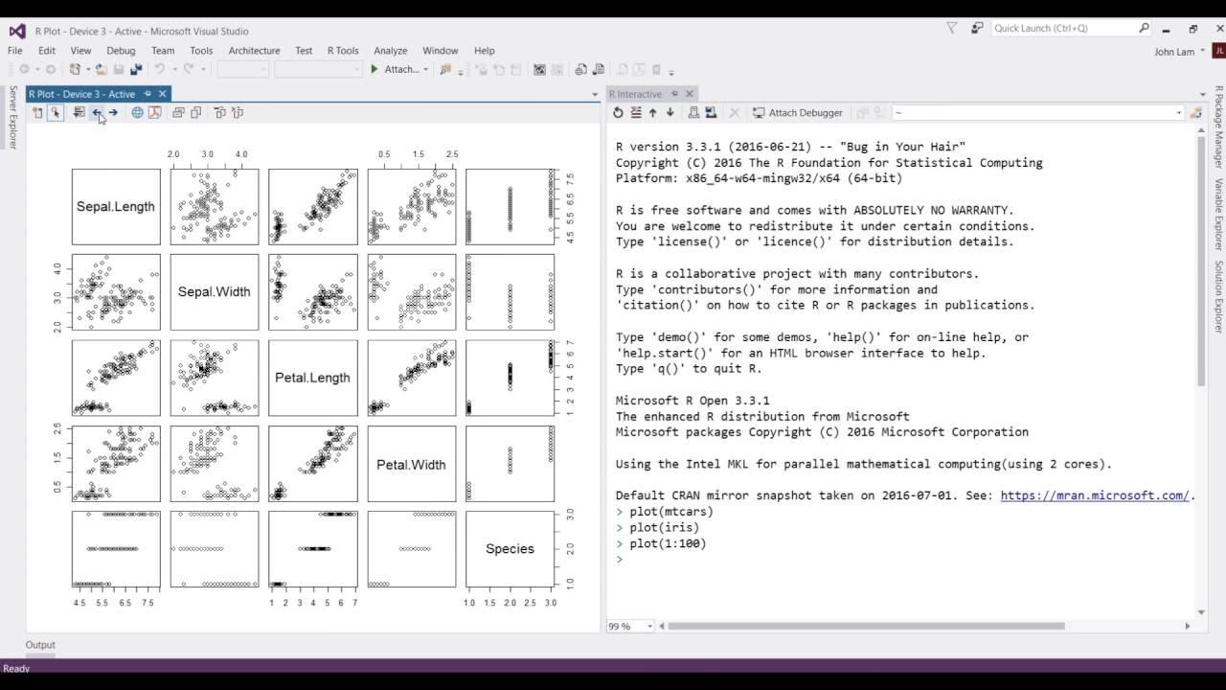Viewport: 1226px width, 690px height.
Task: Click the Visual Studio logo icon
Action: (x=17, y=30)
